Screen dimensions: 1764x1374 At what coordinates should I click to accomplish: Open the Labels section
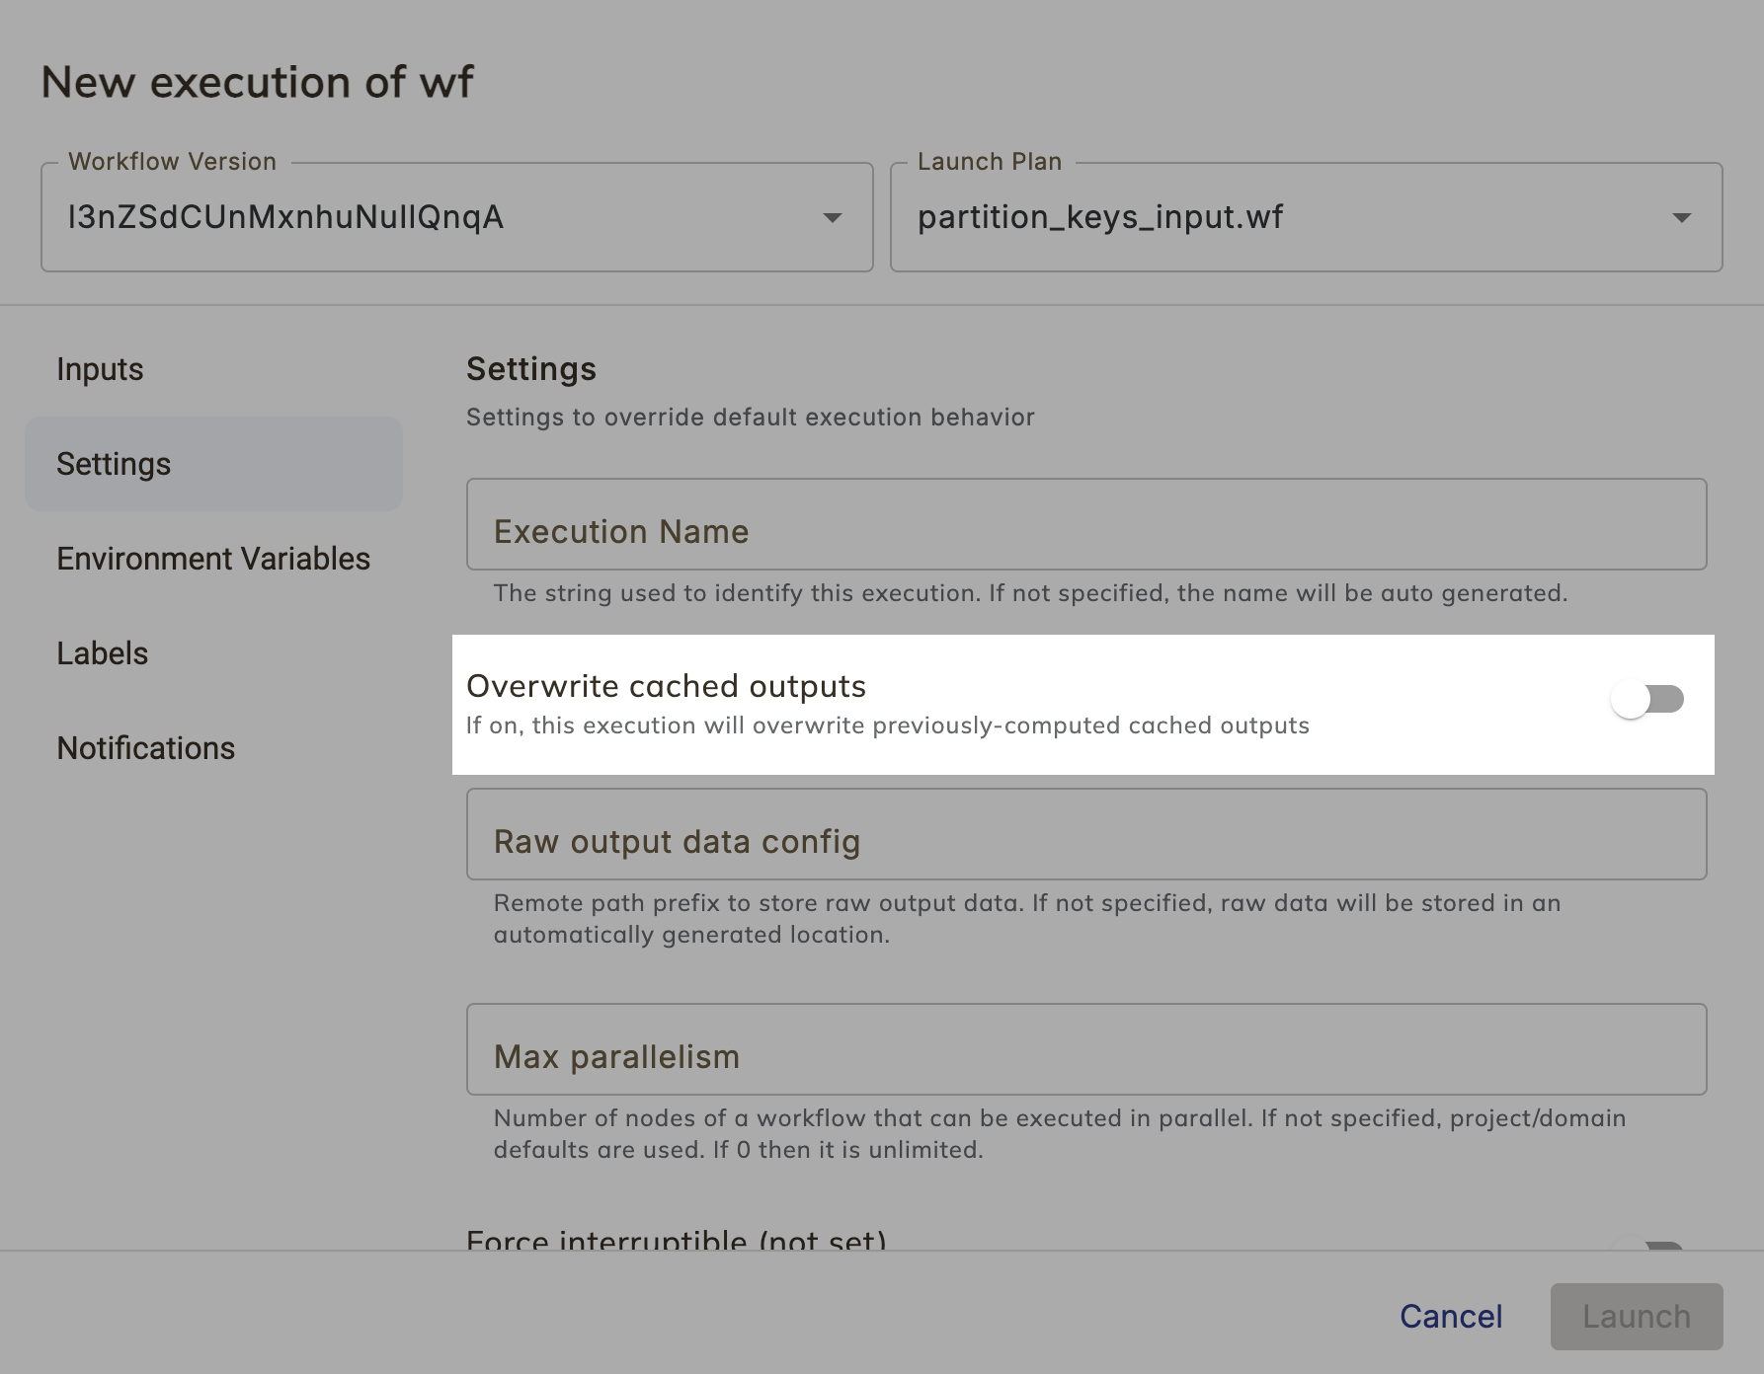(102, 652)
